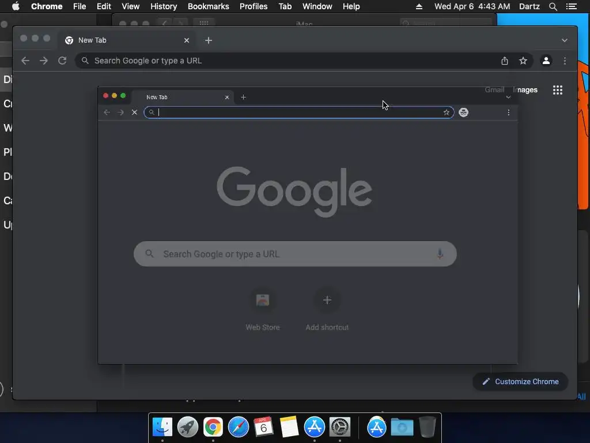Image resolution: width=590 pixels, height=443 pixels.
Task: Open Help menu
Action: click(x=351, y=6)
